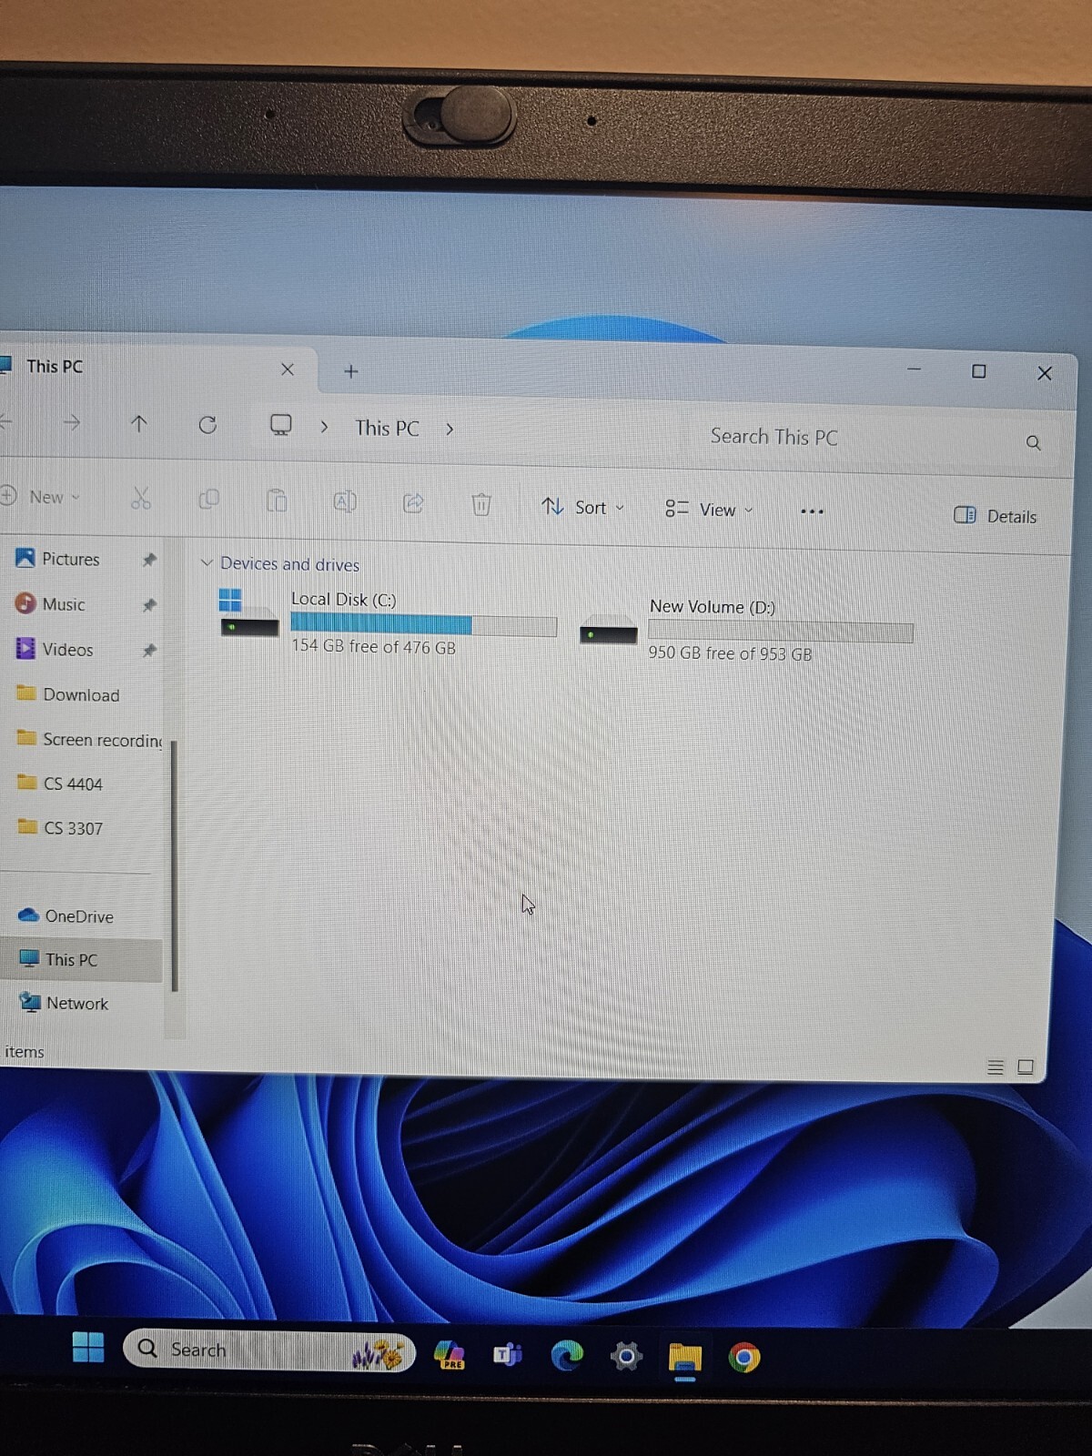
Task: Launch Microsoft Edge from taskbar
Action: coord(567,1356)
